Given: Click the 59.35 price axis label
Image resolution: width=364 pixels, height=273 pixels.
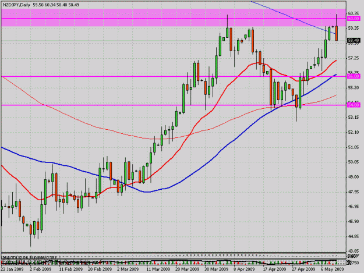Looking at the screenshot, I should [354, 28].
